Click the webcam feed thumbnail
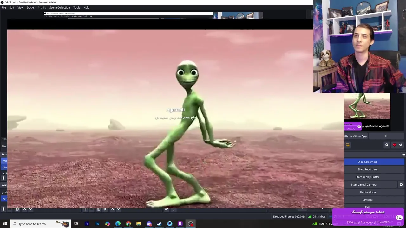 coord(360,46)
